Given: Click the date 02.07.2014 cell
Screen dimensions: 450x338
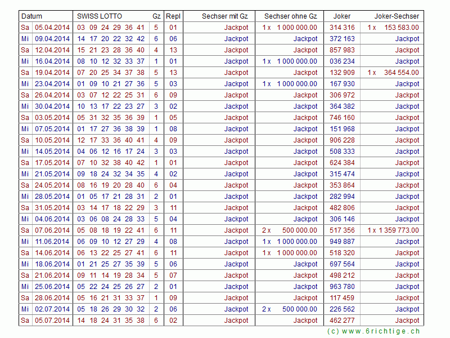Looking at the screenshot, I should coord(52,309).
